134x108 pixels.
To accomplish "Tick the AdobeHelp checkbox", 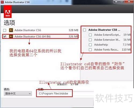I will point(90,45).
